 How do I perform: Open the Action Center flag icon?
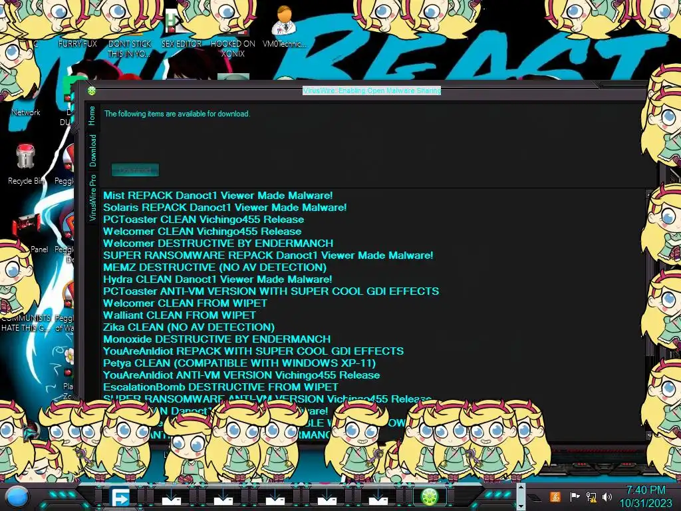pos(574,496)
